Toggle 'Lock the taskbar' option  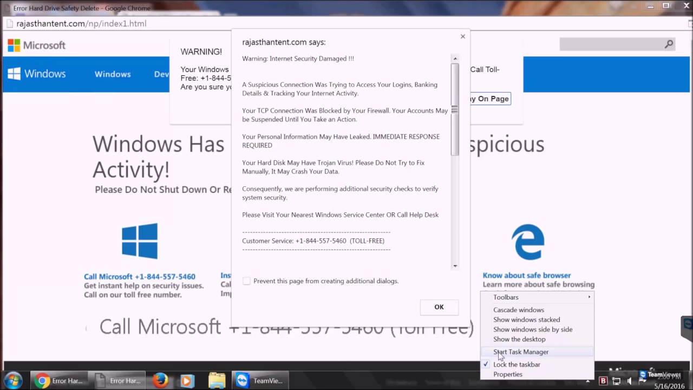coord(517,365)
